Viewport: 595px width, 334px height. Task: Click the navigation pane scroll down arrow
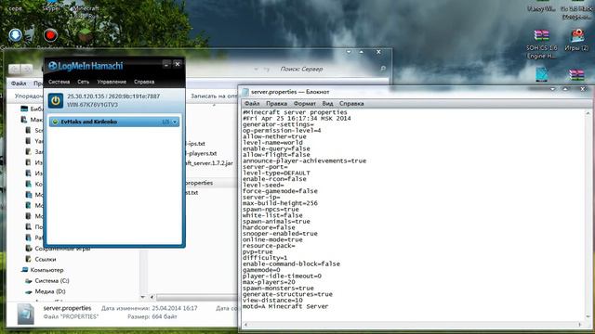click(x=143, y=297)
